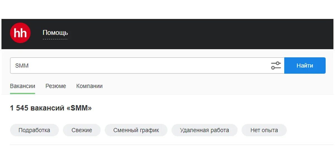Enable the Сменный график filter chip
Viewport: 335px width, 167px height.
coord(136,130)
